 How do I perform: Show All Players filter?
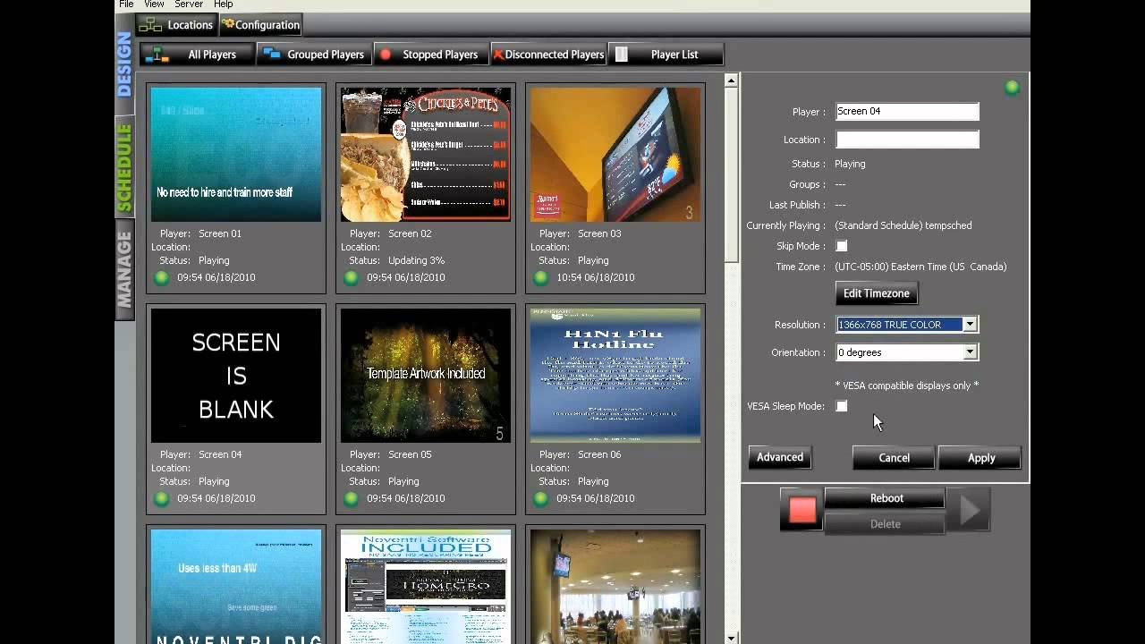pos(198,55)
